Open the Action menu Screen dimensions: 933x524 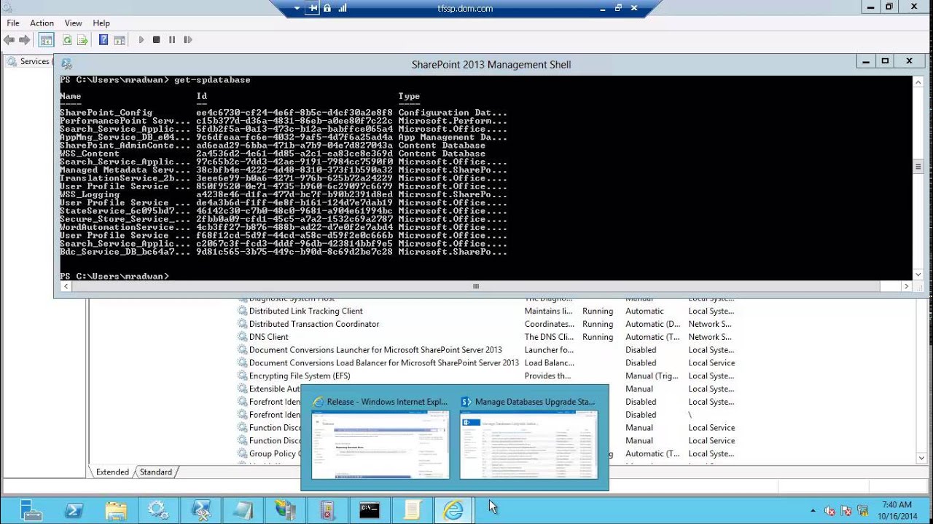pyautogui.click(x=42, y=23)
